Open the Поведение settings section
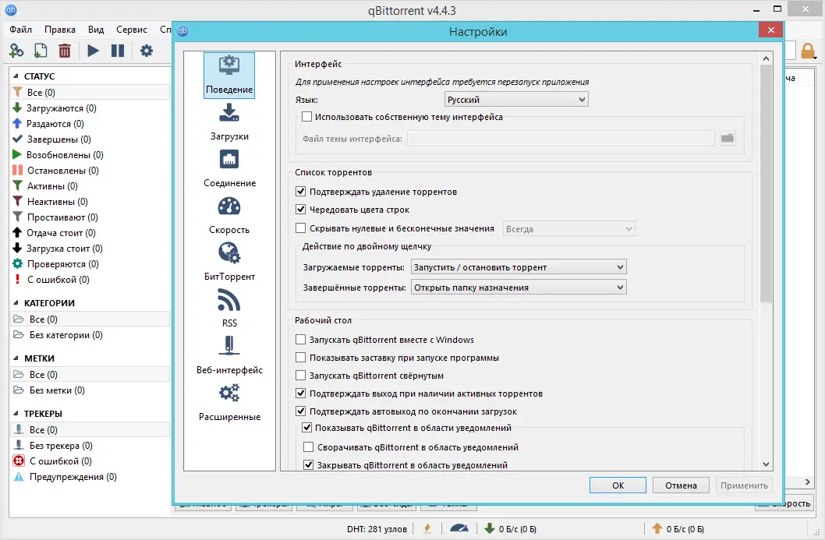Viewport: 825px width, 540px height. 229,75
